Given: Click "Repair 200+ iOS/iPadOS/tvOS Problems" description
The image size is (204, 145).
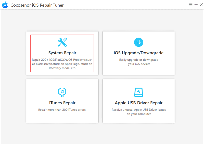Looking at the screenshot, I should (62, 64).
